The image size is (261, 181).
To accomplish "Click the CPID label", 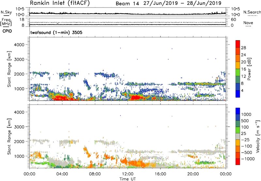I will pos(8,31).
